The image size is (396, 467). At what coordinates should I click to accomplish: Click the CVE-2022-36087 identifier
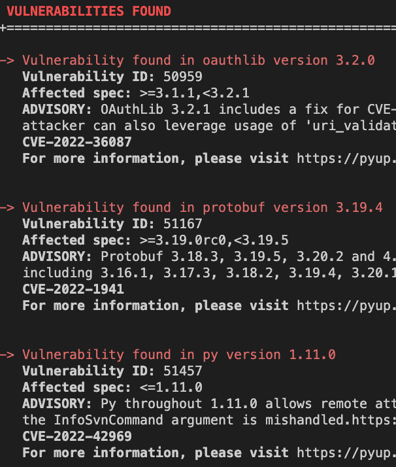tap(77, 142)
